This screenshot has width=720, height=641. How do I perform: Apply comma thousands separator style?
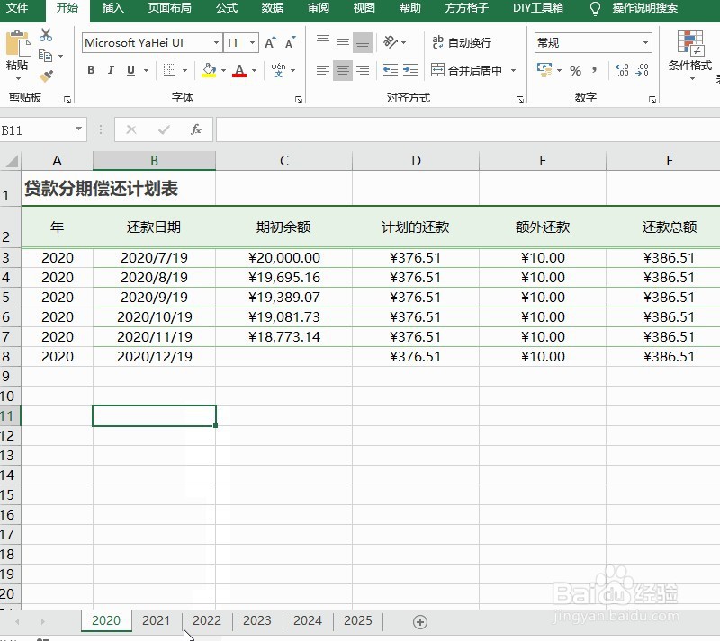[x=594, y=69]
